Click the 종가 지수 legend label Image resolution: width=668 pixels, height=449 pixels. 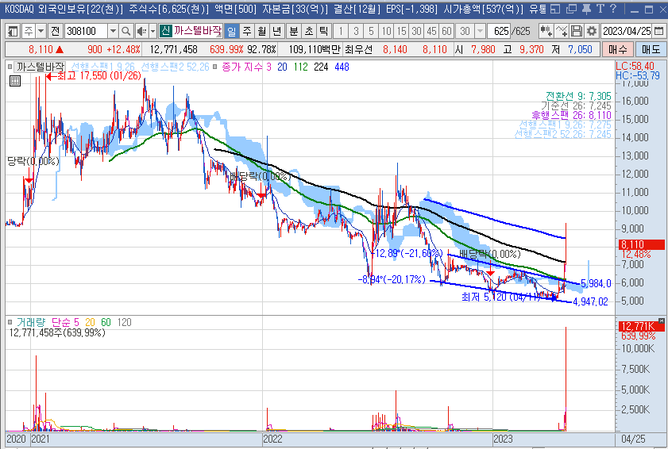[242, 67]
